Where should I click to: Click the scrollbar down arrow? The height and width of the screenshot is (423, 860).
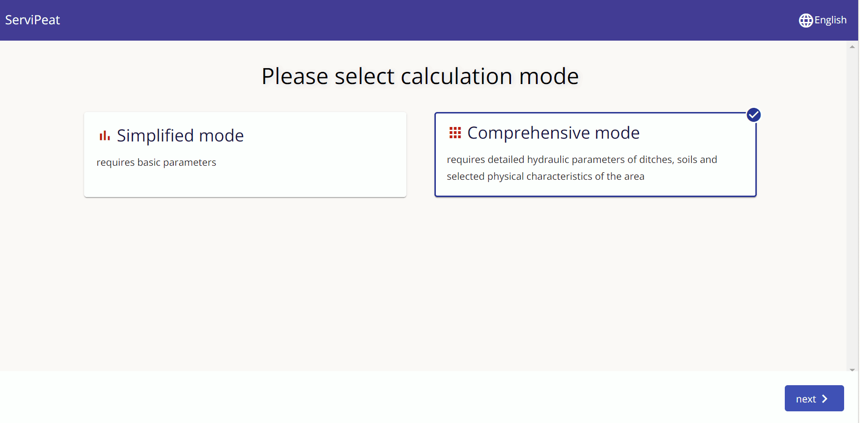pyautogui.click(x=852, y=370)
